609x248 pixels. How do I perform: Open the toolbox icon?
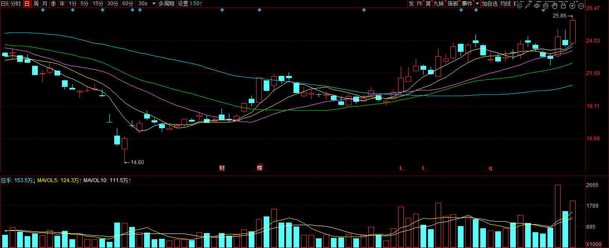(546, 6)
